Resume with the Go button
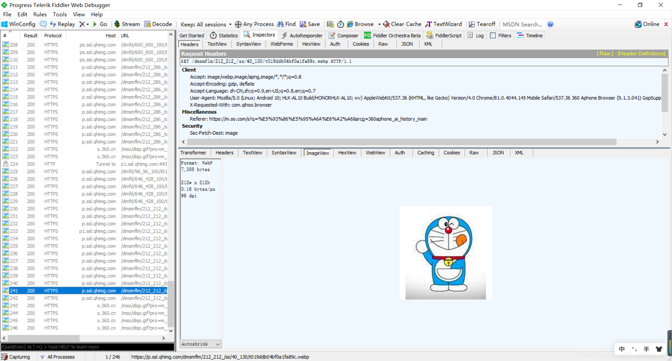 [100, 24]
